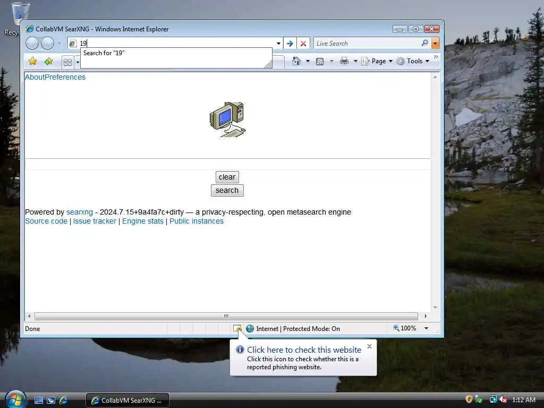Select the 'Search for "19"' suggestion
Image resolution: width=544 pixels, height=408 pixels.
(x=176, y=53)
